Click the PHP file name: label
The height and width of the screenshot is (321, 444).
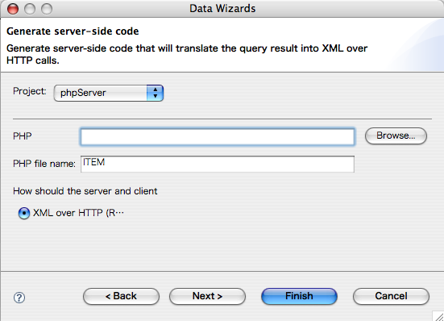(44, 164)
